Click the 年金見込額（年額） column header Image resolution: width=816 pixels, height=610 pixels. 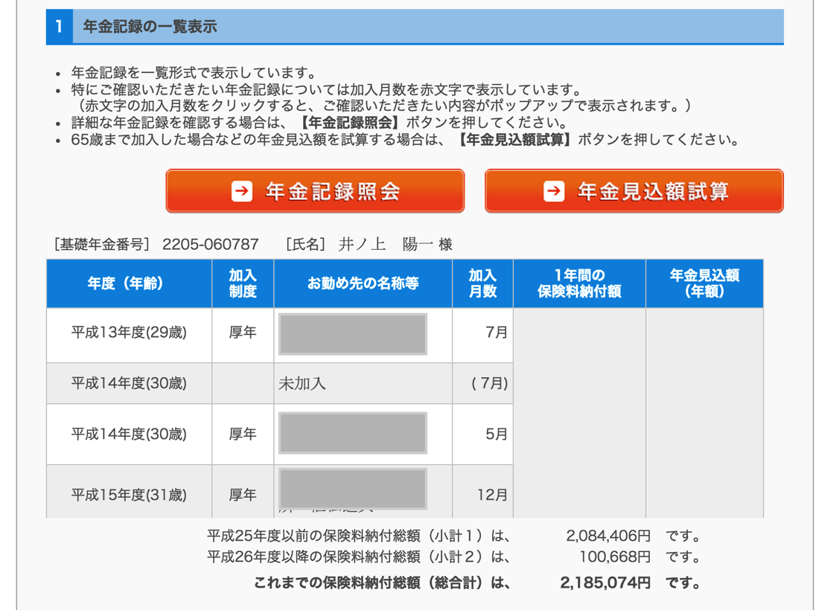pos(704,283)
